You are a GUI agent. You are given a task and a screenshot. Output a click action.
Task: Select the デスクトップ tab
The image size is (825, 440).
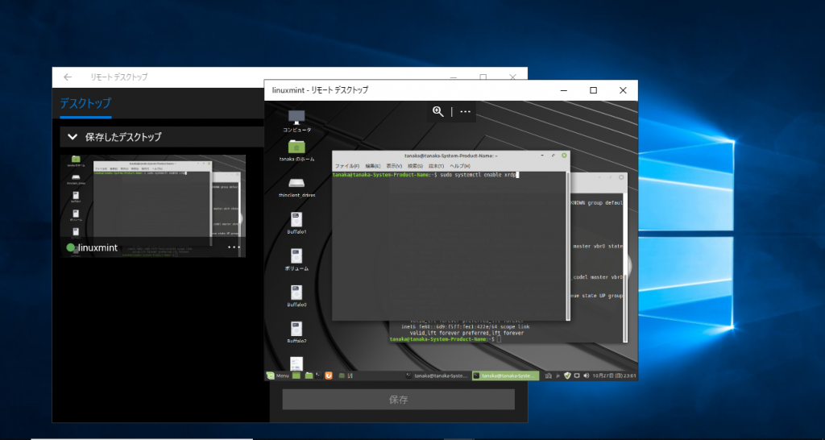pyautogui.click(x=85, y=103)
